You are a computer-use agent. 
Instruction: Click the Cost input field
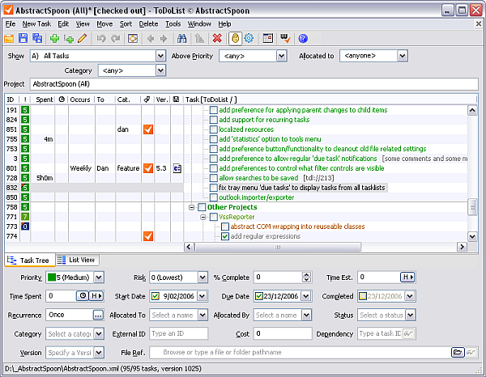coord(283,333)
